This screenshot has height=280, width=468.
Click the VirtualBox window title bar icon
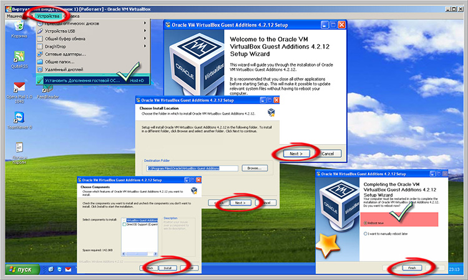tap(9, 9)
